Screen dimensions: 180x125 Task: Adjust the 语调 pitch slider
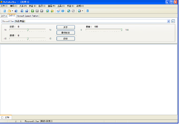tap(28, 39)
